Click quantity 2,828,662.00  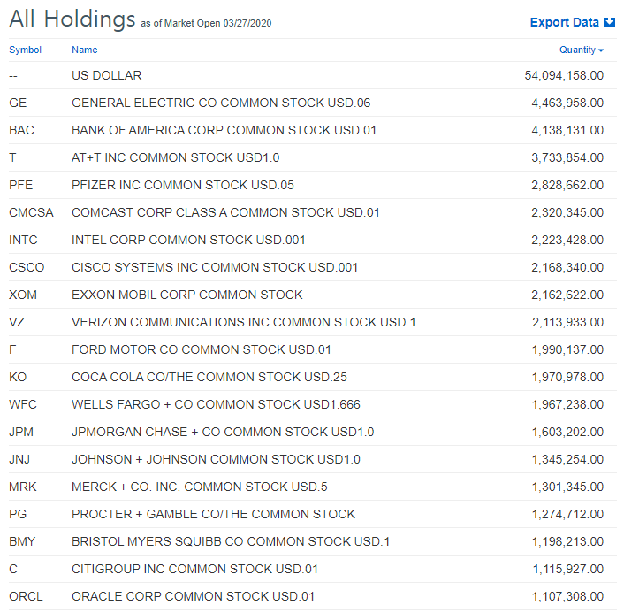pos(567,185)
